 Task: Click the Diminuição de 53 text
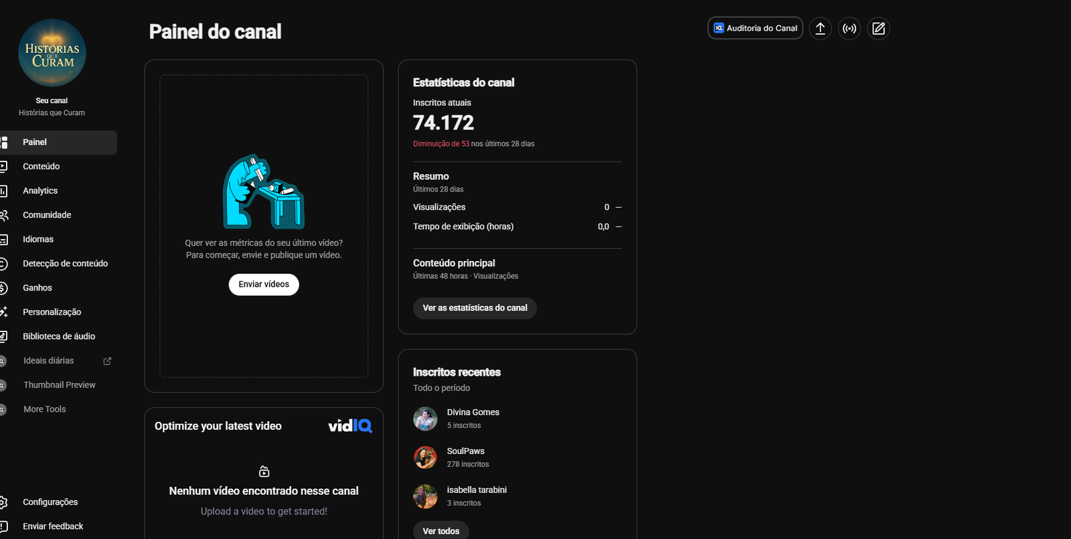click(441, 144)
